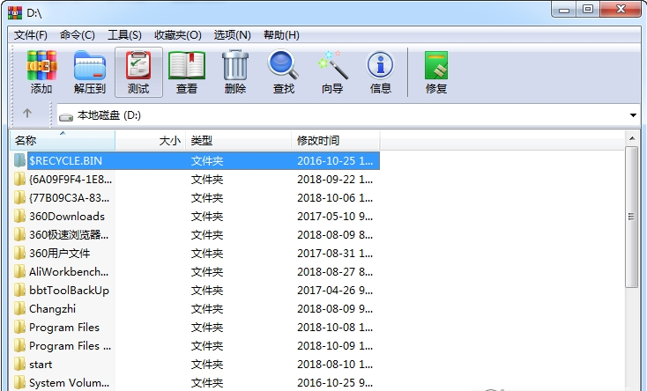Screen dimensions: 647x391
Task: Click the 文件夹 type cell of Changzhi row
Action: click(x=207, y=308)
